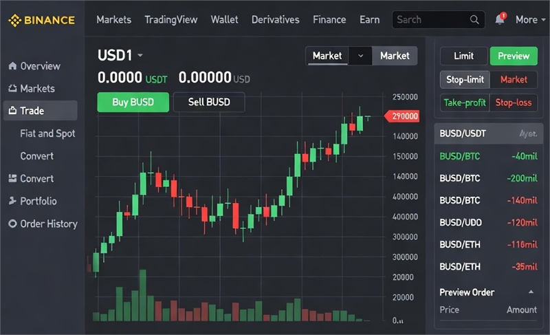This screenshot has width=550, height=335.
Task: Open Order History sidebar icon
Action: point(12,224)
